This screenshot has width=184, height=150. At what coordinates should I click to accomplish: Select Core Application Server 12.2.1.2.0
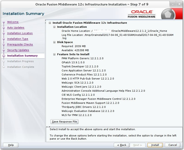click(x=84, y=70)
